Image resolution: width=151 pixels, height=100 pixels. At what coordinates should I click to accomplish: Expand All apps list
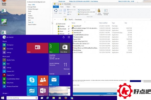[x=5, y=93]
